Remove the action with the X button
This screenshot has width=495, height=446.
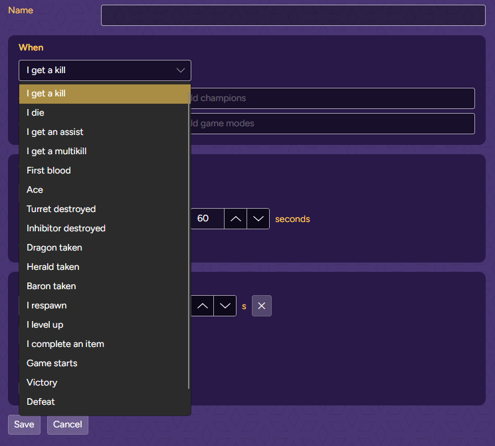click(261, 306)
